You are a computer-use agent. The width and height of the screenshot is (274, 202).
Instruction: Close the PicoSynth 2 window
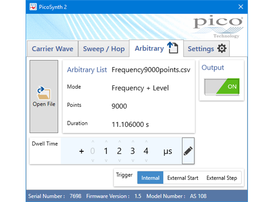coord(241,7)
